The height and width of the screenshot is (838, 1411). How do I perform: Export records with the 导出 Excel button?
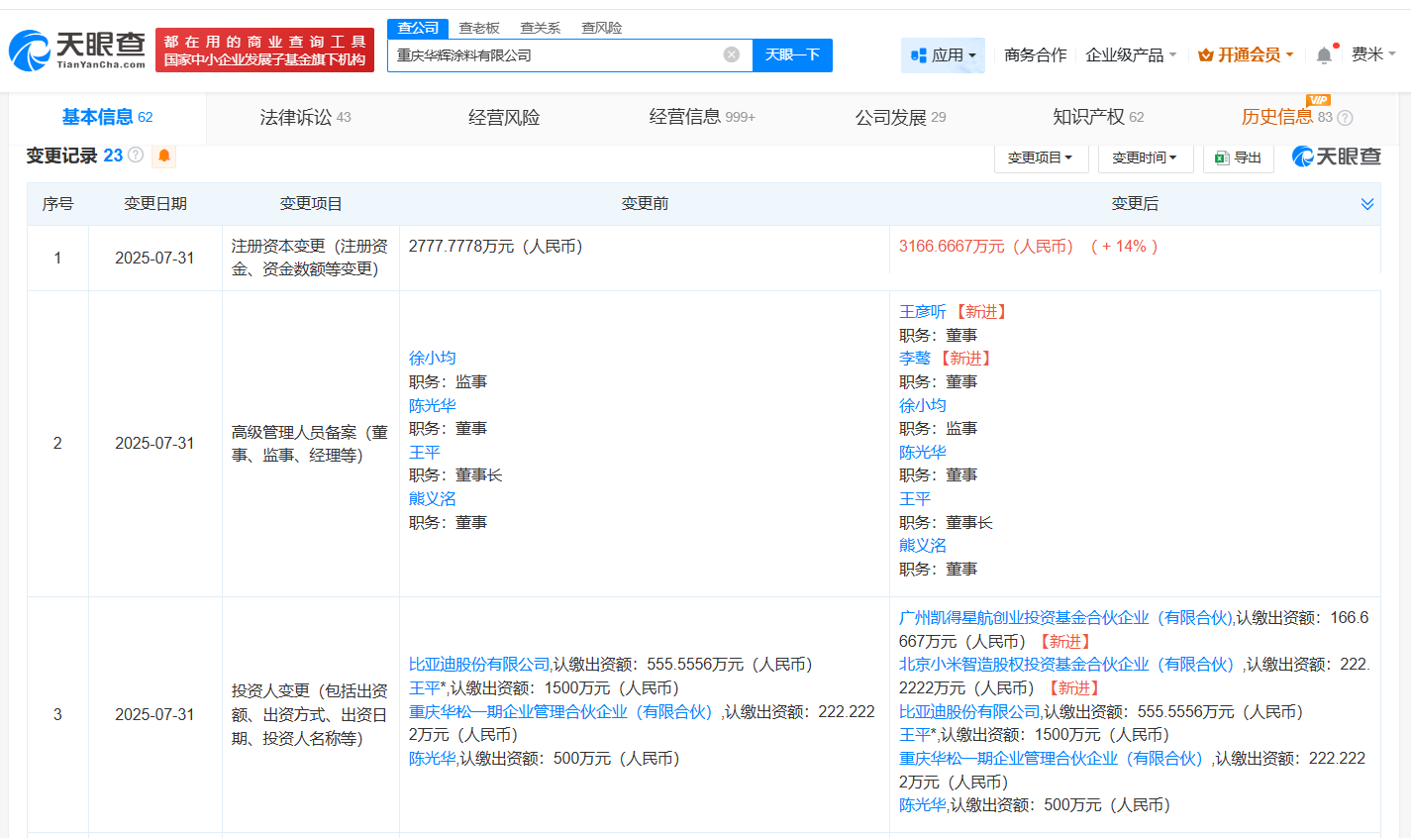[x=1238, y=157]
